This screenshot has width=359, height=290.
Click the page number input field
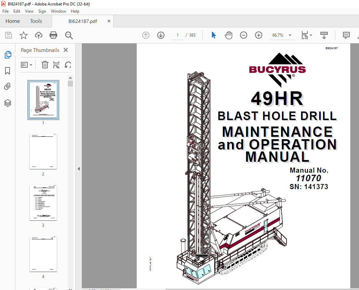click(177, 35)
